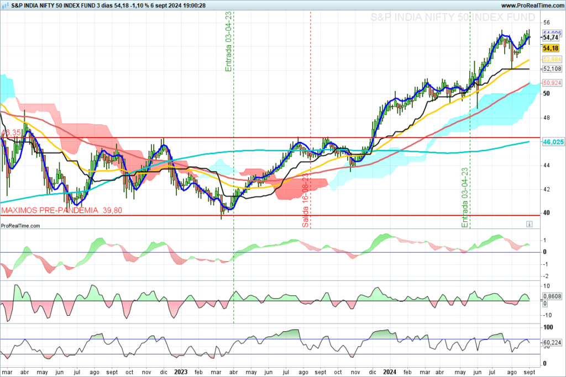Click the ProRealTime.com label inside the chart
This screenshot has height=377, width=566.
(20, 226)
